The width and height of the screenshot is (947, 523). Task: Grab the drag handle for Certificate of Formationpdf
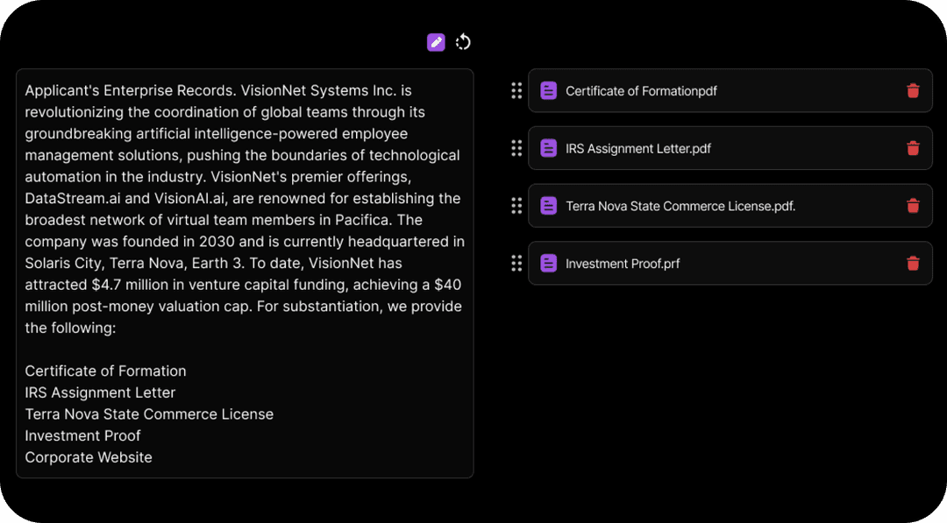click(x=516, y=90)
